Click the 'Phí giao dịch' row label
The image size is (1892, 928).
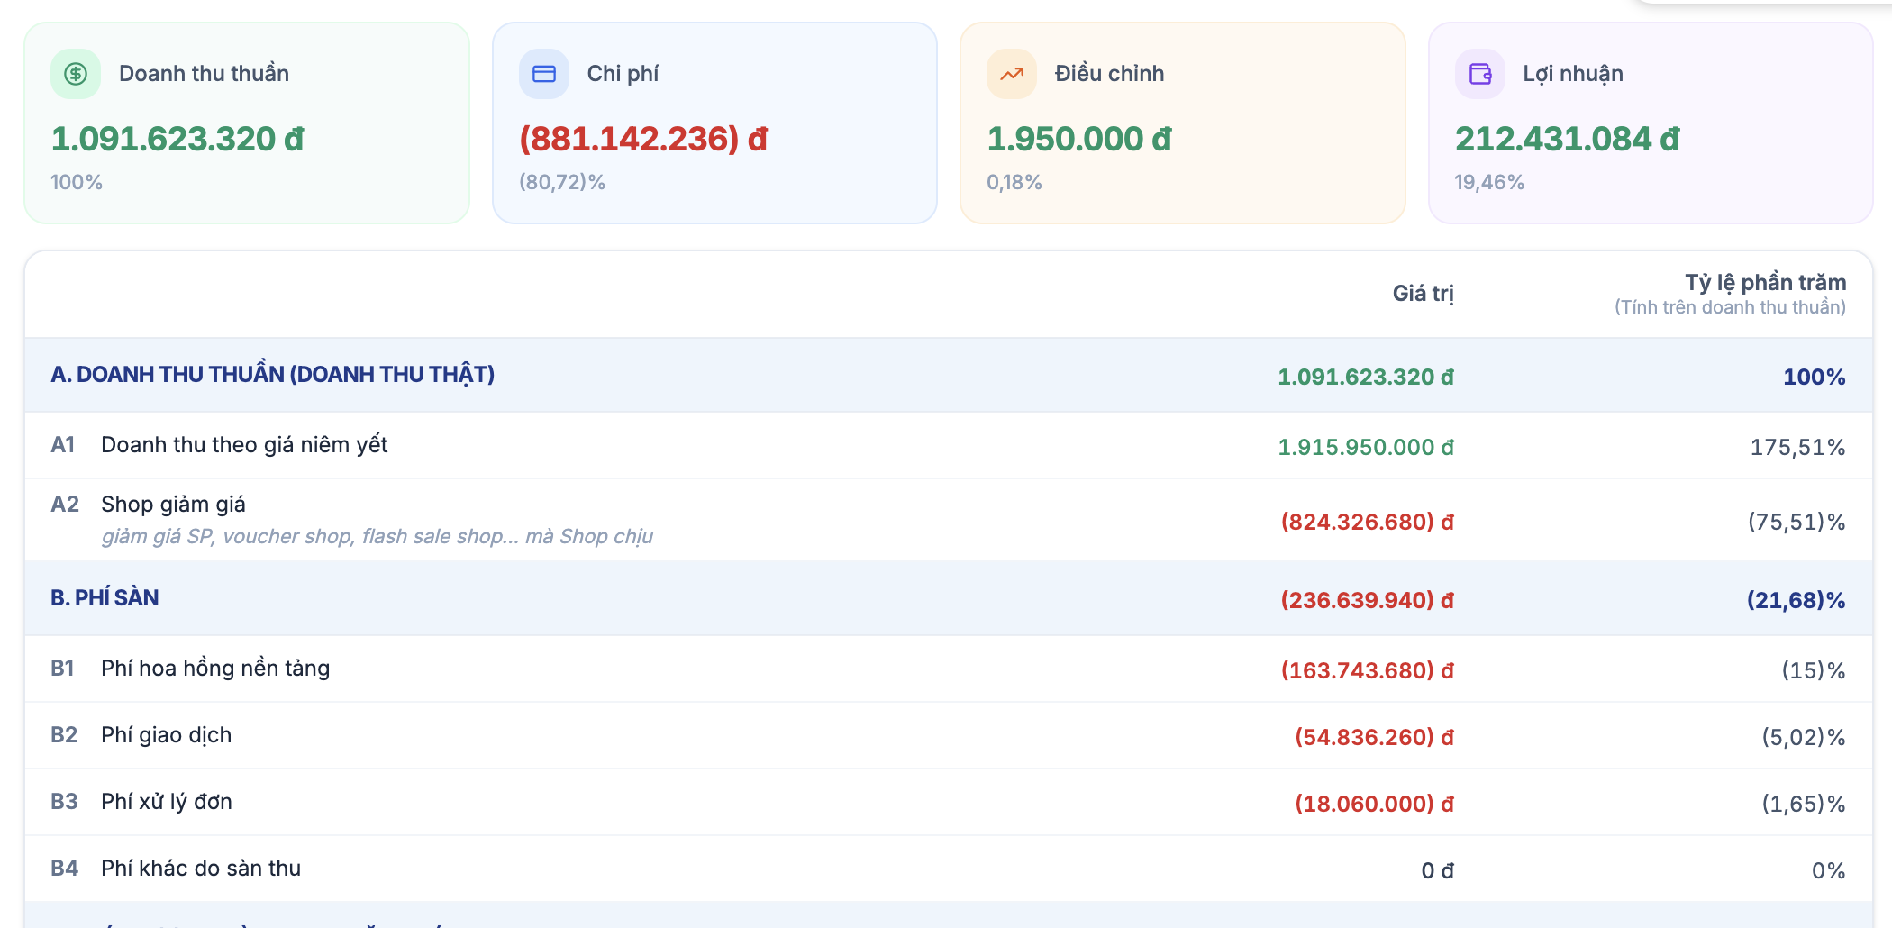(x=166, y=735)
